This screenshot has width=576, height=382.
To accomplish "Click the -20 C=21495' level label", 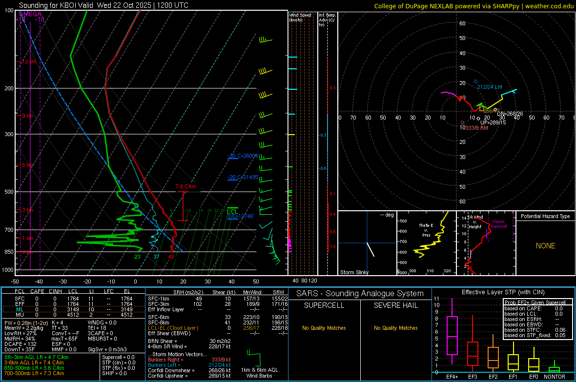I will click(x=243, y=178).
